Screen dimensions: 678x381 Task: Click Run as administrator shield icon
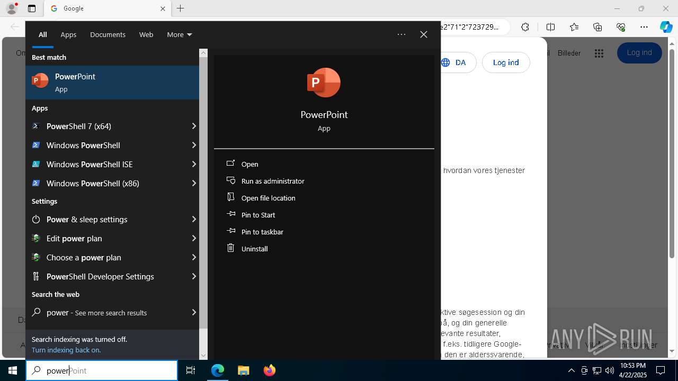230,180
